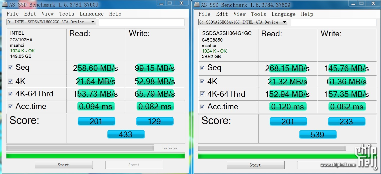Click the write score 233

click(x=346, y=122)
